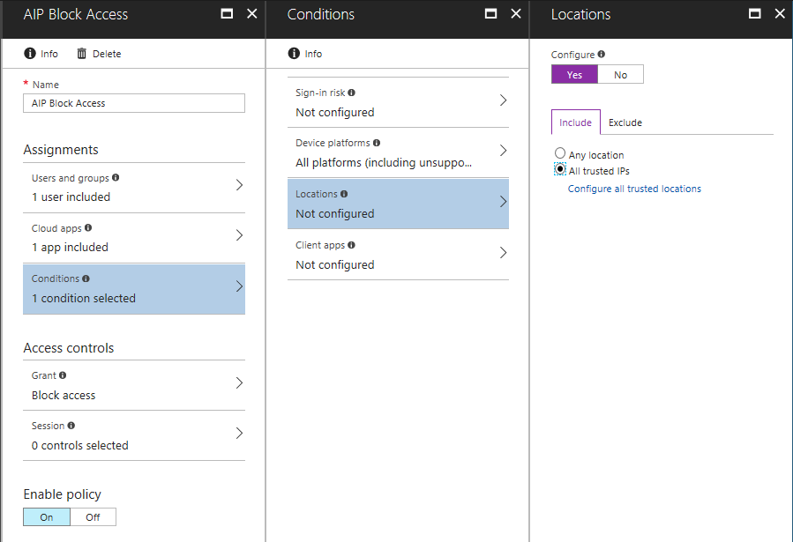Viewport: 793px width, 542px height.
Task: Maximize the Conditions blade
Action: pyautogui.click(x=491, y=13)
